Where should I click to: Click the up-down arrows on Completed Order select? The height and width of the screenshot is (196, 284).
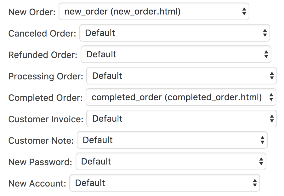pos(271,97)
